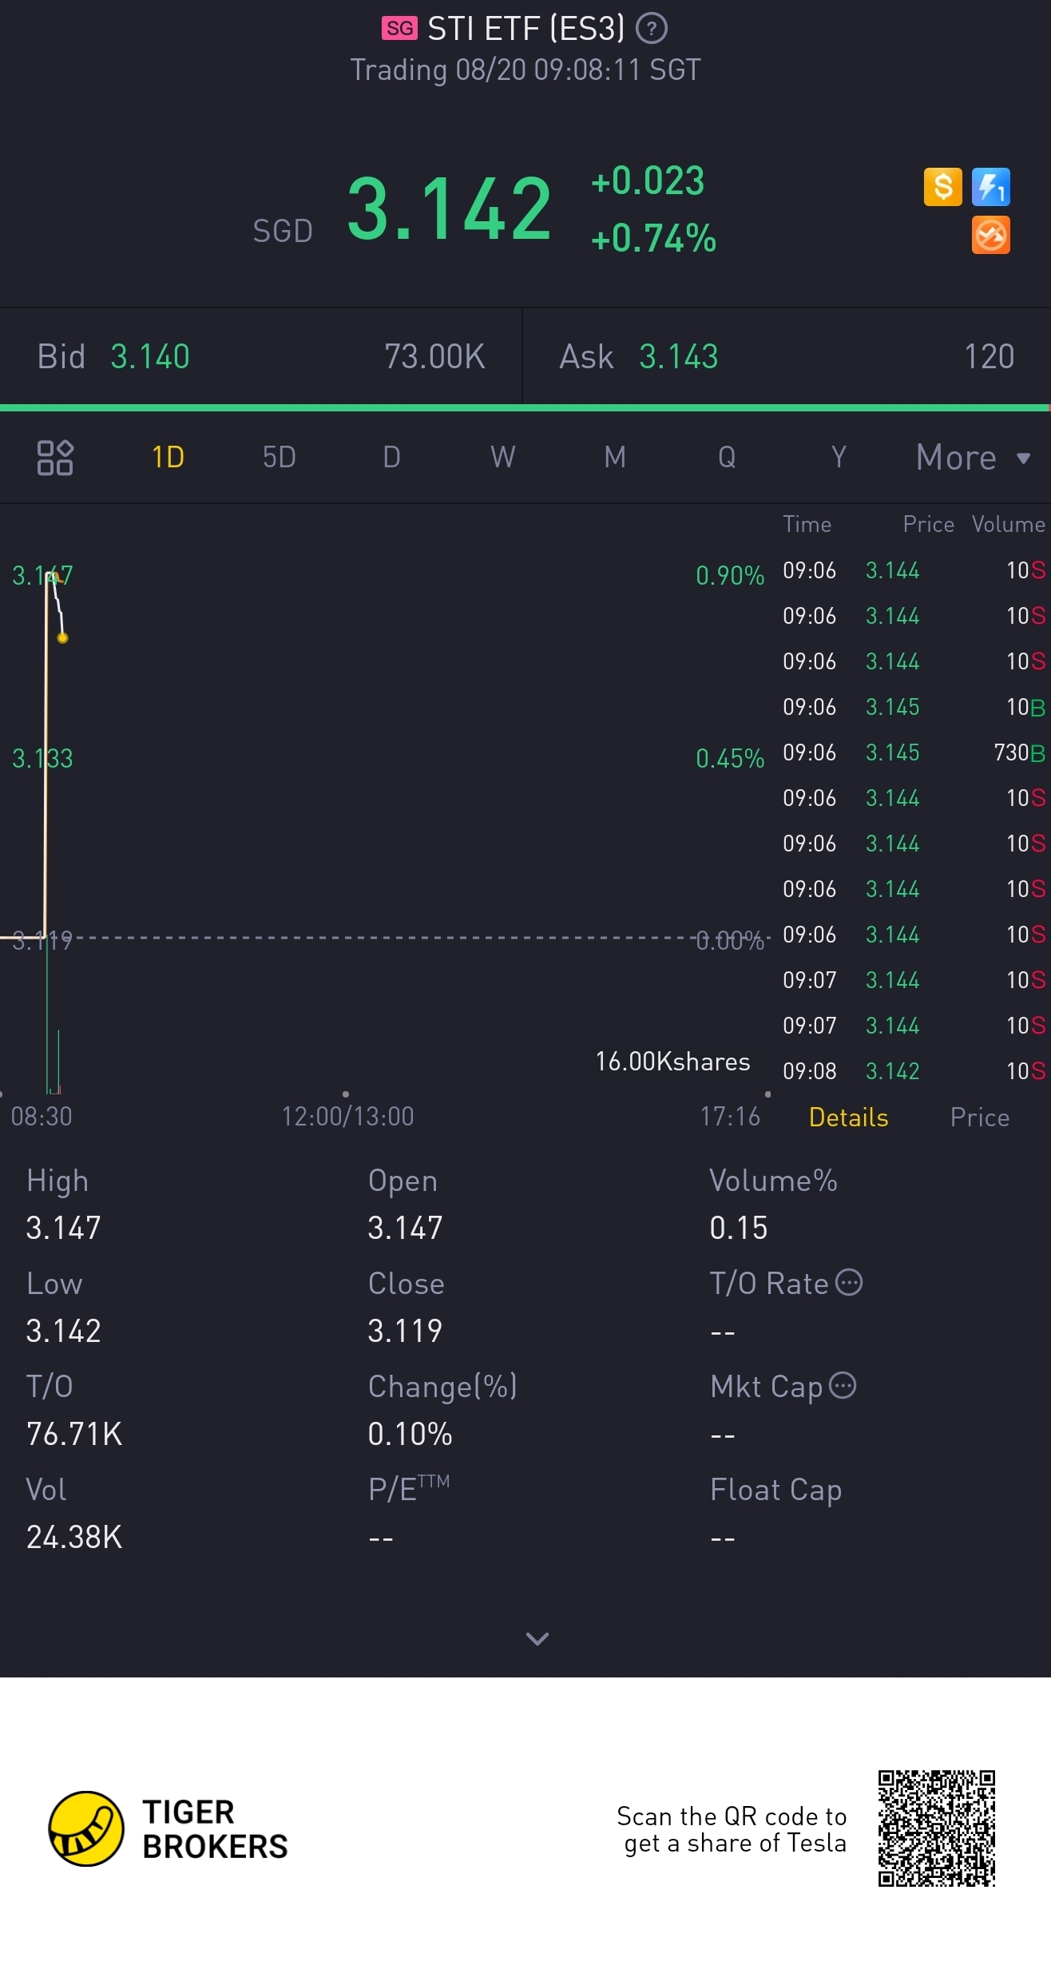Image resolution: width=1051 pixels, height=1981 pixels.
Task: Switch chart to 5D timeframe
Action: 279,458
